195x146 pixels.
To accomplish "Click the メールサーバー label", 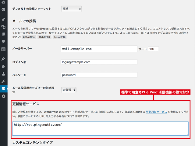I will [x=22, y=49].
